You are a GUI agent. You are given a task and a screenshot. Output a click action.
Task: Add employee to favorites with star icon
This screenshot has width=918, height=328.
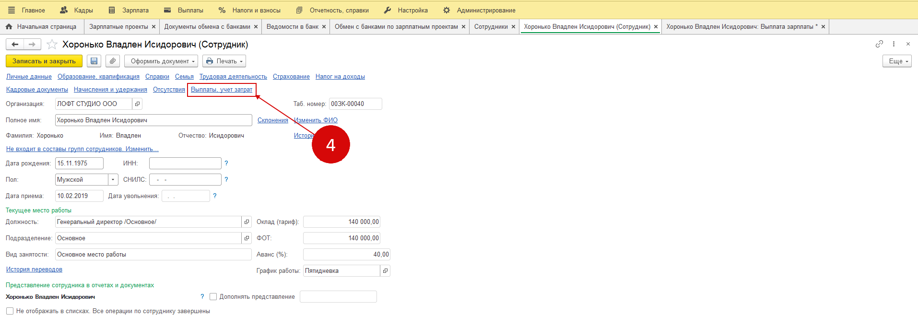coord(52,45)
